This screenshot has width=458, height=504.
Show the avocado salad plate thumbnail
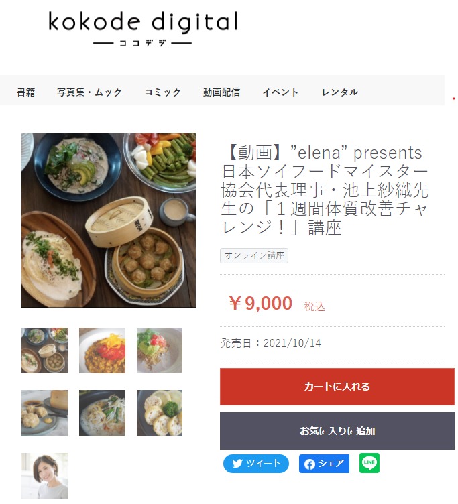click(160, 351)
